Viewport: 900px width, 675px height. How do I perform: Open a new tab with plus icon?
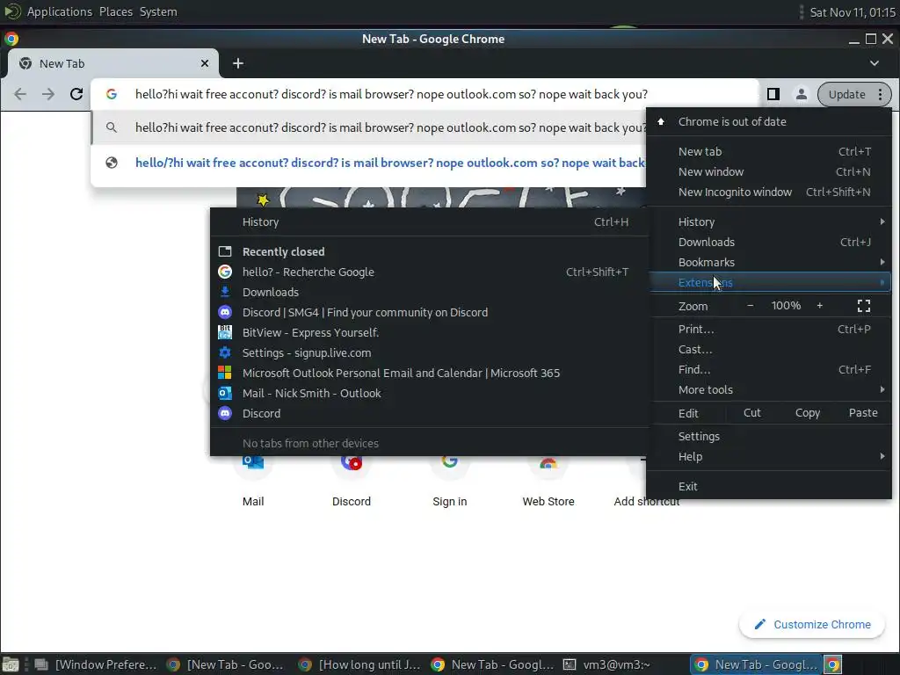point(238,63)
